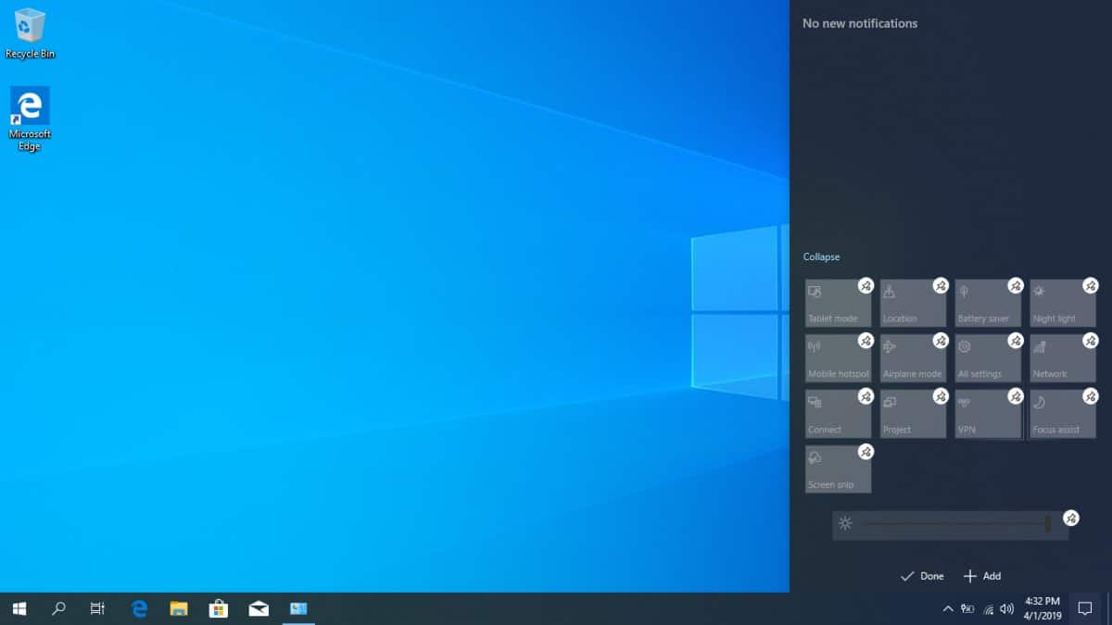Unpin the Mobile hotspot quick action
1112x625 pixels.
click(x=866, y=341)
